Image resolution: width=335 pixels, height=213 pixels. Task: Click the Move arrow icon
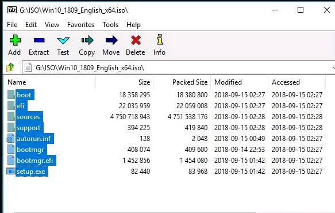[111, 40]
